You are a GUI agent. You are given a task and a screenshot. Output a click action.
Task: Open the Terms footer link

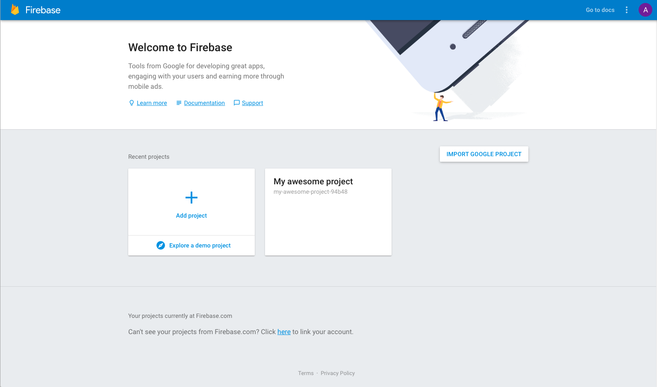306,373
